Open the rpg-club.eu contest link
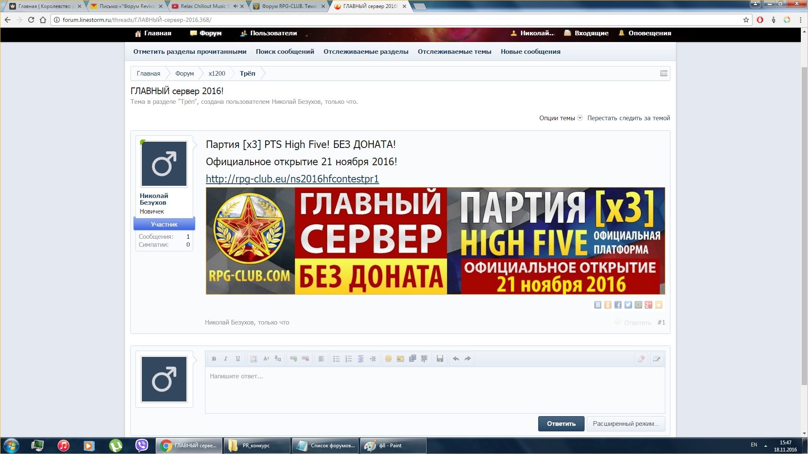Image resolution: width=808 pixels, height=454 pixels. [292, 179]
